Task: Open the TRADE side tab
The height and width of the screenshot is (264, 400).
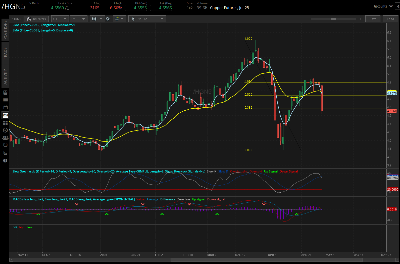Action: pyautogui.click(x=5, y=53)
